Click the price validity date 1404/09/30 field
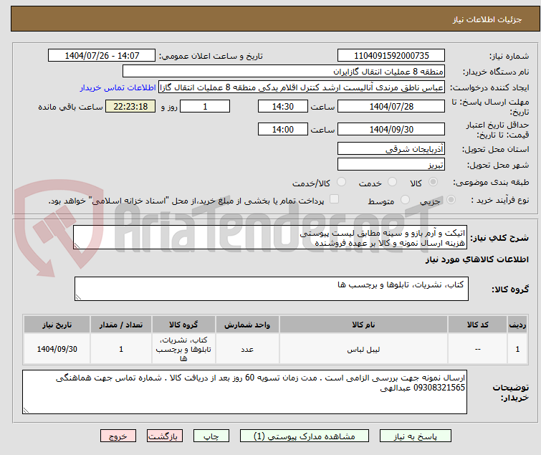541x455 pixels. [x=391, y=129]
